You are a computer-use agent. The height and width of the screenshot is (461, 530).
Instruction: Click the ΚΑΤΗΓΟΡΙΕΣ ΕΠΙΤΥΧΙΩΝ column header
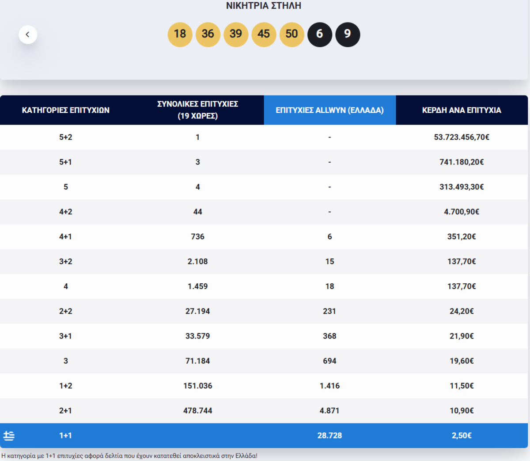coord(66,110)
